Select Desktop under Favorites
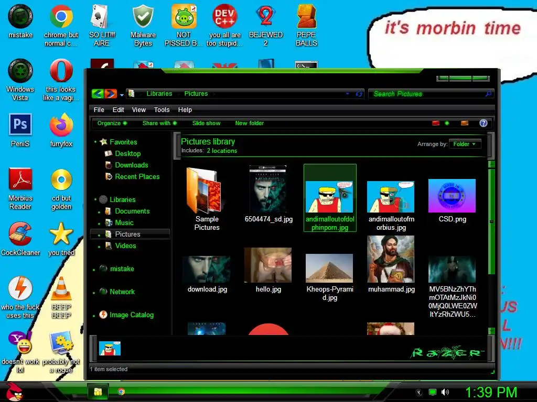This screenshot has width=537, height=402. (x=128, y=153)
